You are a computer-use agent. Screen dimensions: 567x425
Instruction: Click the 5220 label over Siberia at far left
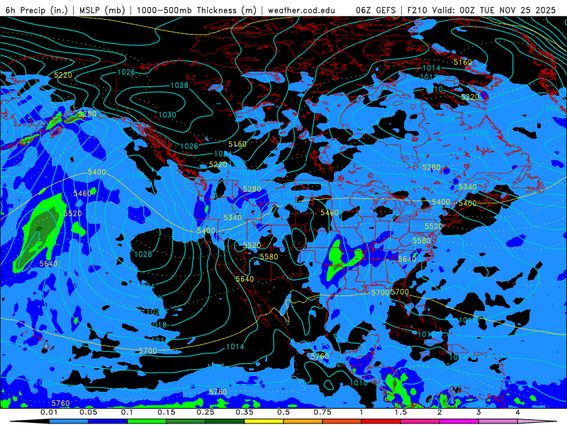[63, 75]
